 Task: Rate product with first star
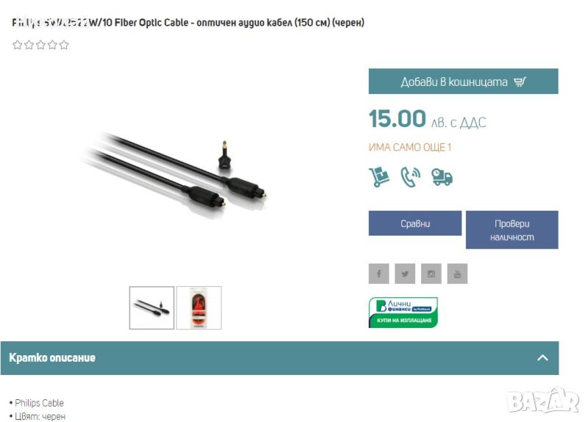(17, 45)
